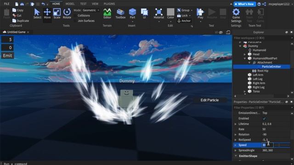
Task: Click the new file icon
Action: (x=17, y=4)
